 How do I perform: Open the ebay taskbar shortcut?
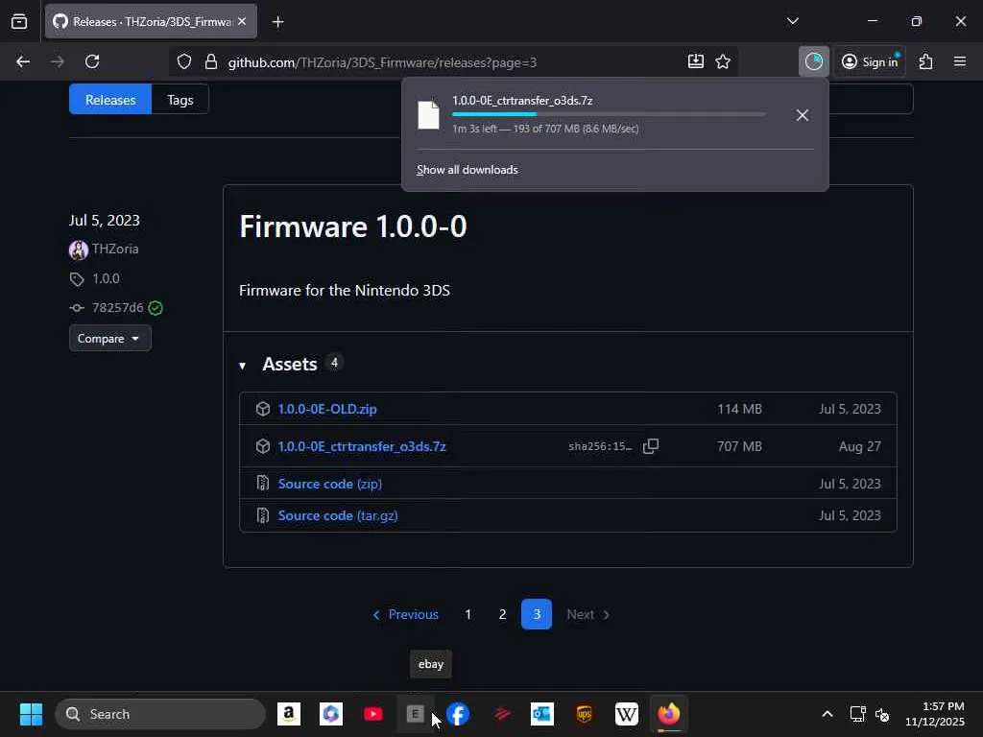point(415,714)
